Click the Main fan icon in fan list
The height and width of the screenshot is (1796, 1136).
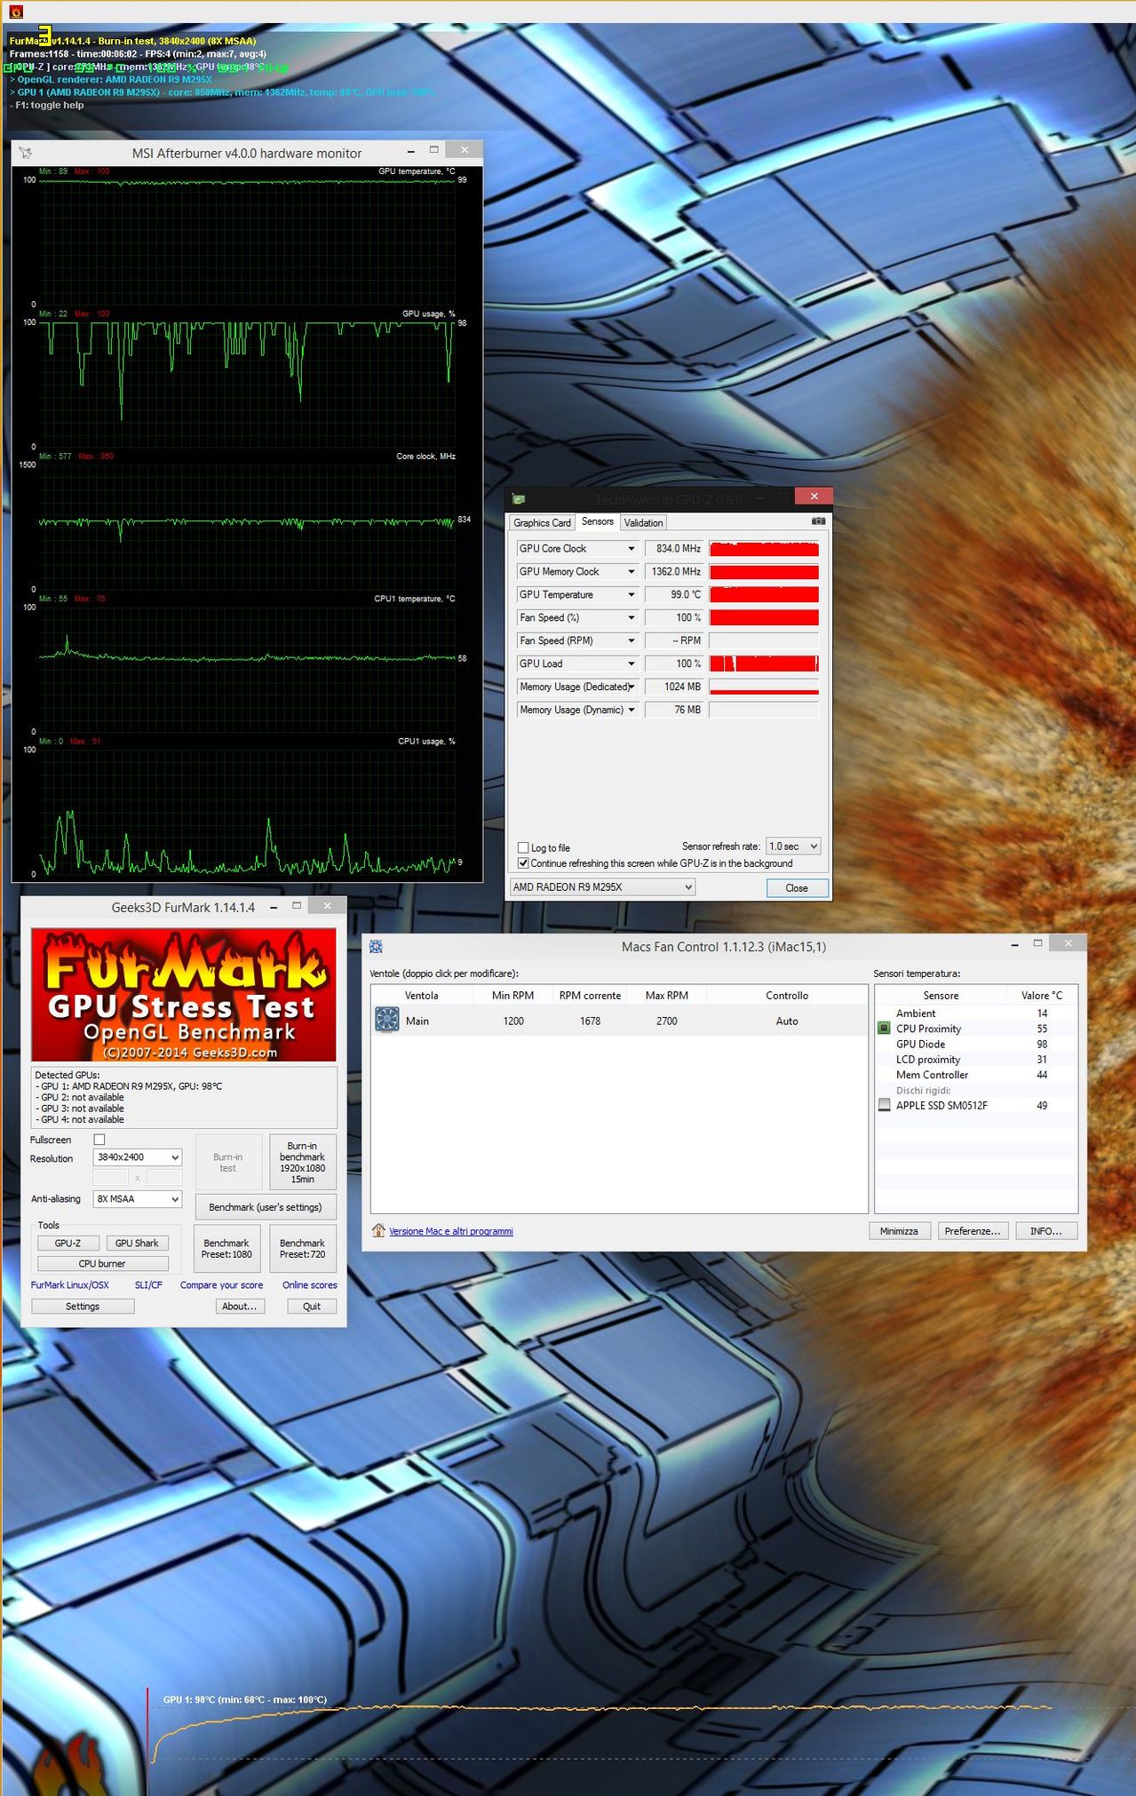387,1020
